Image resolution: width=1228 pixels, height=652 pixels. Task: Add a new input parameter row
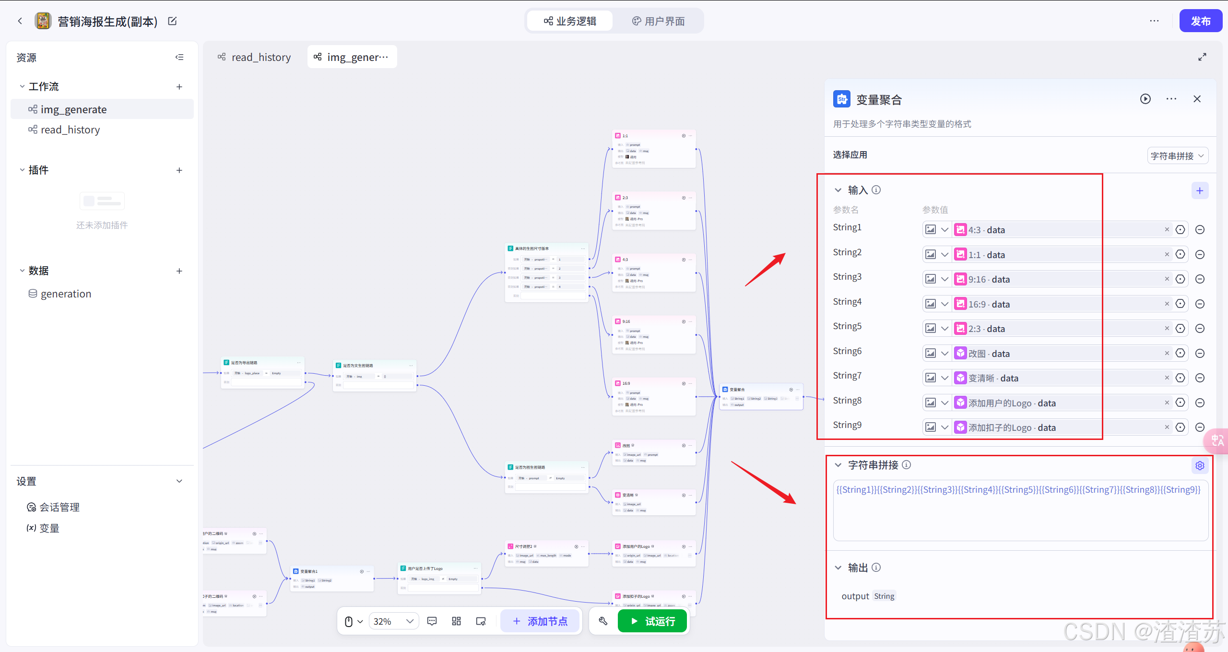pyautogui.click(x=1200, y=190)
